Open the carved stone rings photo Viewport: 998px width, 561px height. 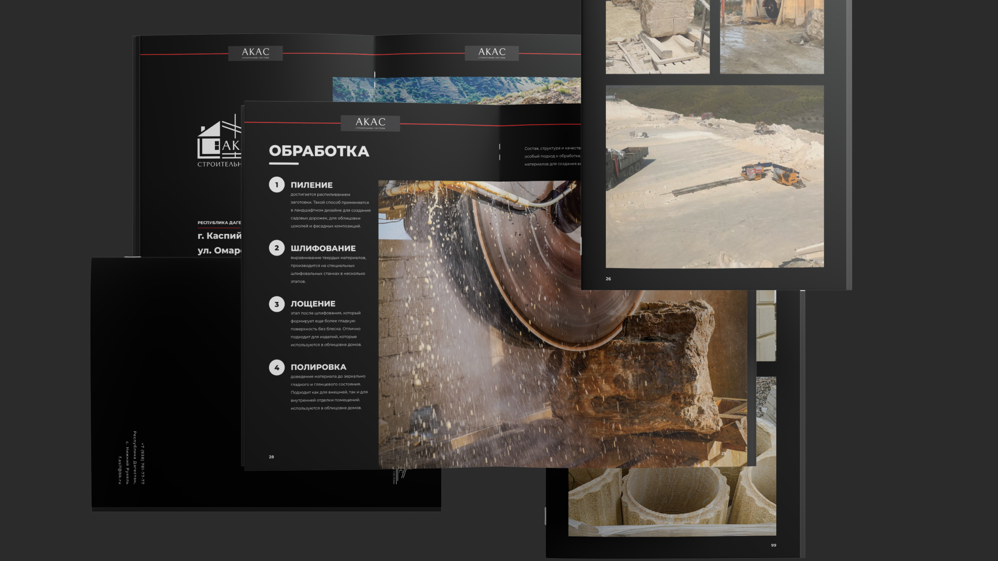pyautogui.click(x=672, y=502)
